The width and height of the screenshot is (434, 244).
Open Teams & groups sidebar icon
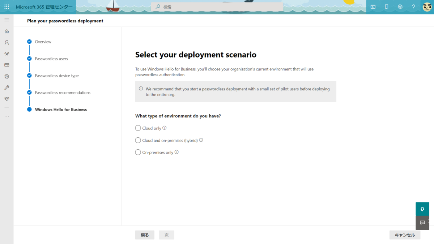tap(7, 54)
